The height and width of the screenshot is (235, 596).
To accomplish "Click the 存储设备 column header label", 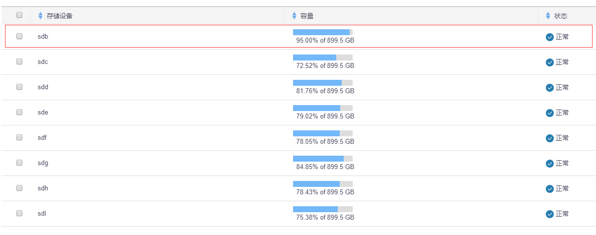I will 60,16.
